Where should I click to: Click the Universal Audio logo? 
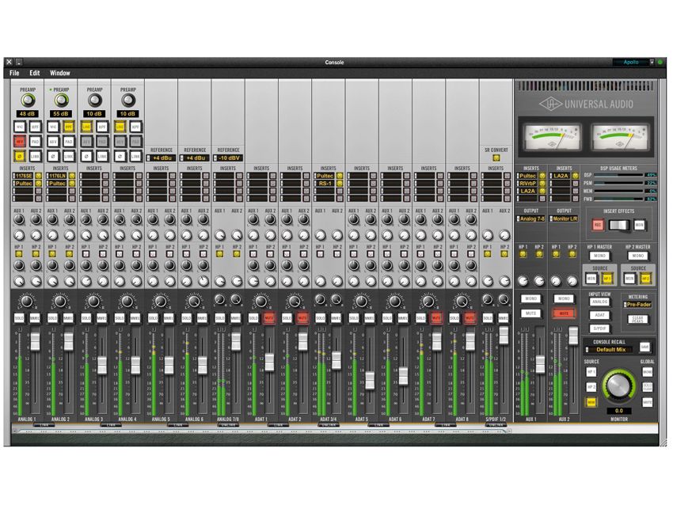(x=585, y=104)
